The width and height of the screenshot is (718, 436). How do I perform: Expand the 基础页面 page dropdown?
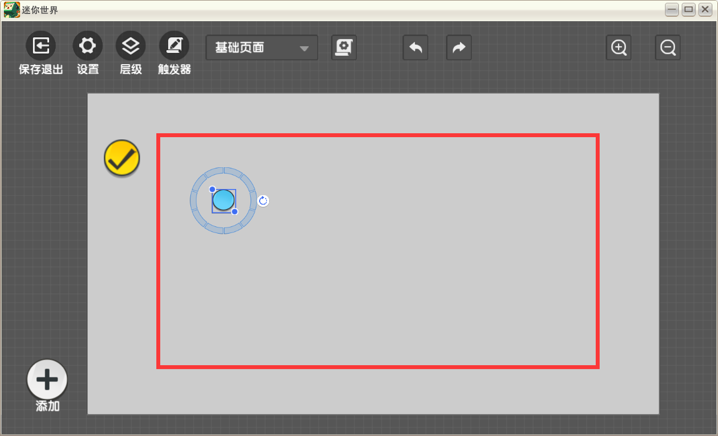coord(262,47)
